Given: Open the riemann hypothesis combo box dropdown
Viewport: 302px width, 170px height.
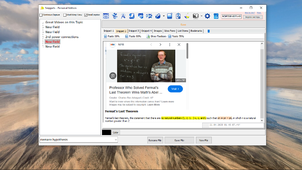Looking at the screenshot, I should click(116, 139).
